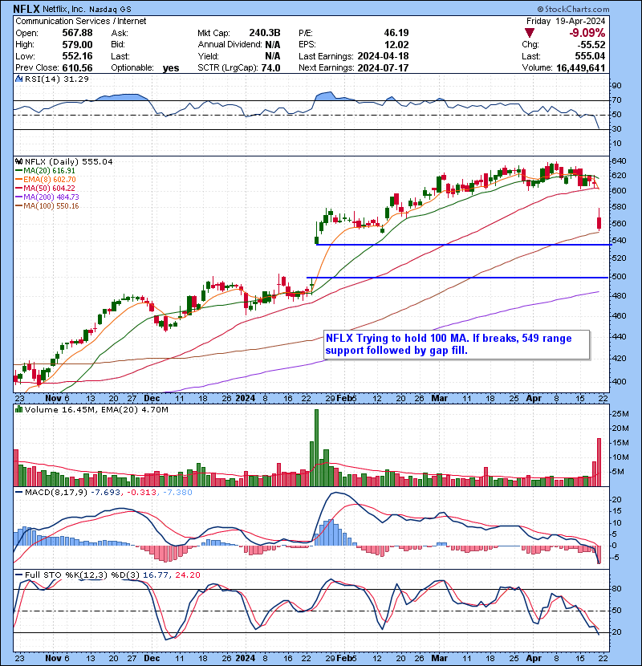Click the Nasdaq GS exchange label
The height and width of the screenshot is (666, 642).
110,9
